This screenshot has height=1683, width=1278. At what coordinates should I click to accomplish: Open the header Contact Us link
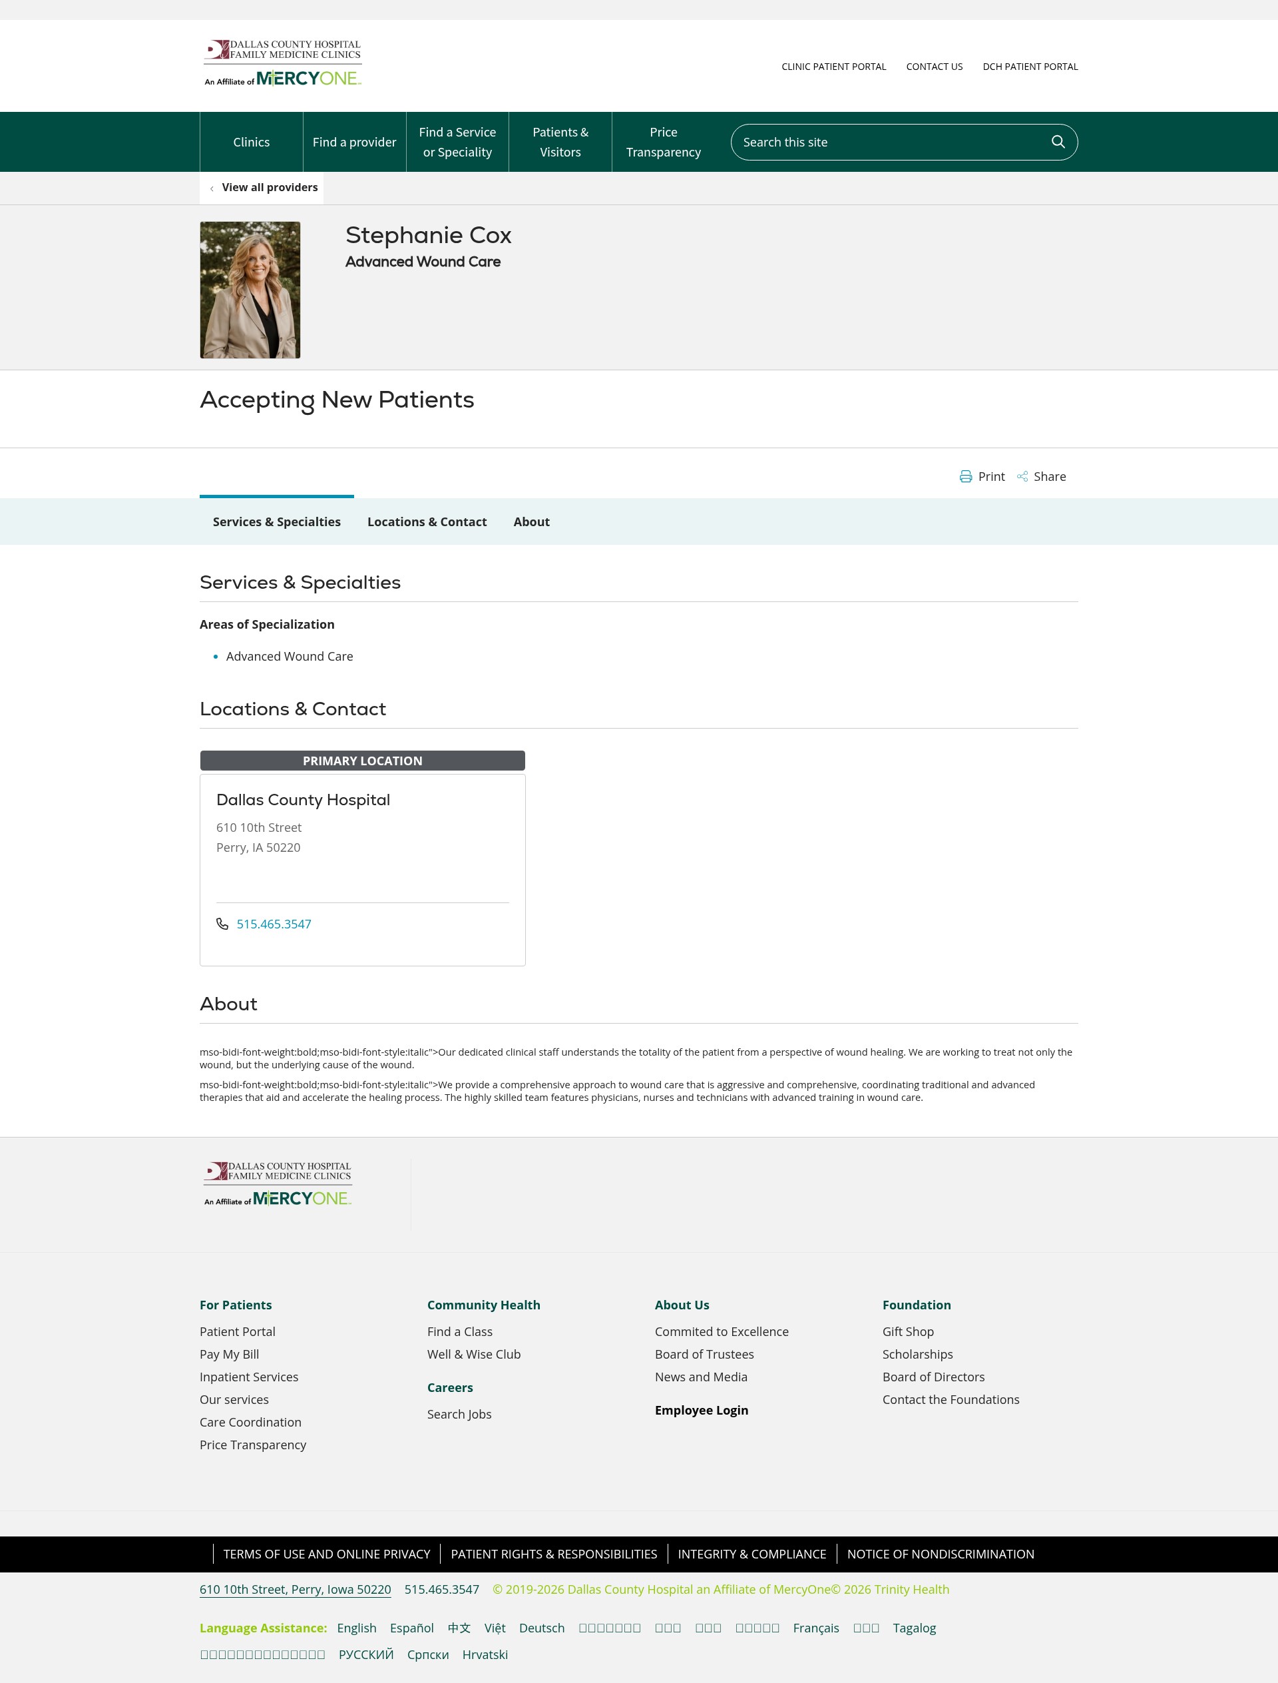point(934,67)
